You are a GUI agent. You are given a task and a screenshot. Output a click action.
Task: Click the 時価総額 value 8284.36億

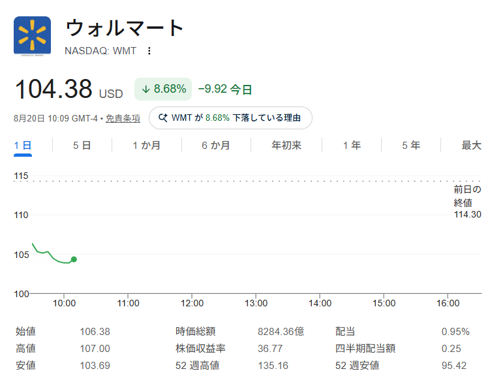click(x=281, y=332)
